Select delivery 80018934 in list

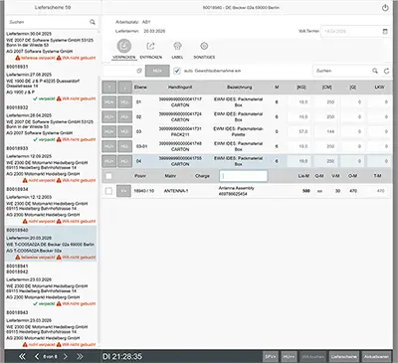coord(51,205)
